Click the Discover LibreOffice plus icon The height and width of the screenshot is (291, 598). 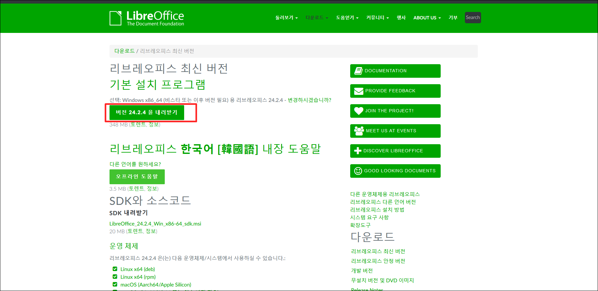point(358,151)
